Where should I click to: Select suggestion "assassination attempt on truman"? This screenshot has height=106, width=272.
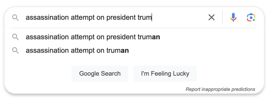click(77, 50)
